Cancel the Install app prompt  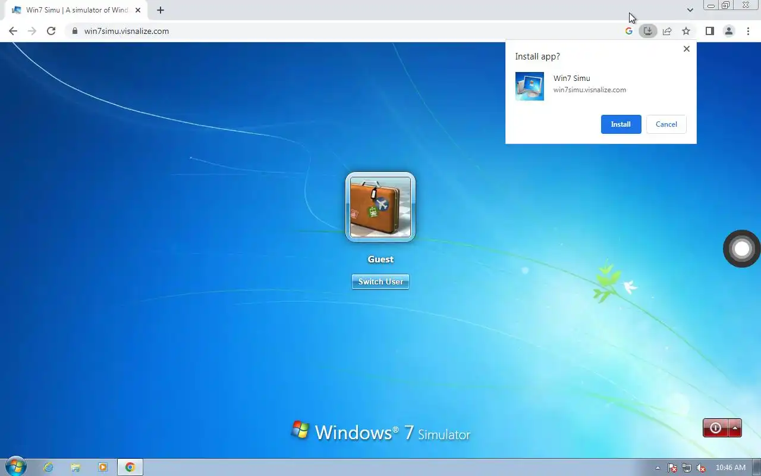click(666, 124)
